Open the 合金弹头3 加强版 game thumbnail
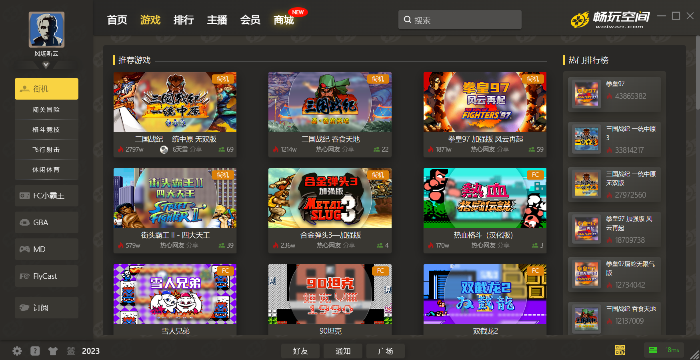 (x=330, y=198)
